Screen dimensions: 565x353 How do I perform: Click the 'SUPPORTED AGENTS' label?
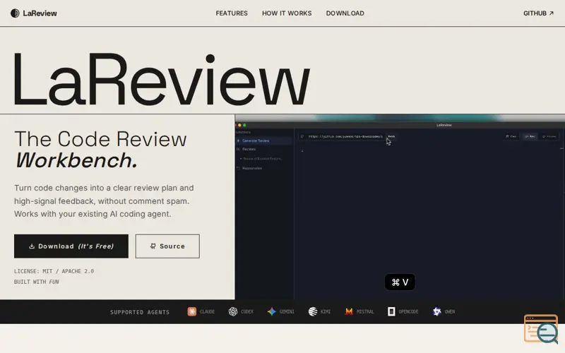[x=140, y=312]
